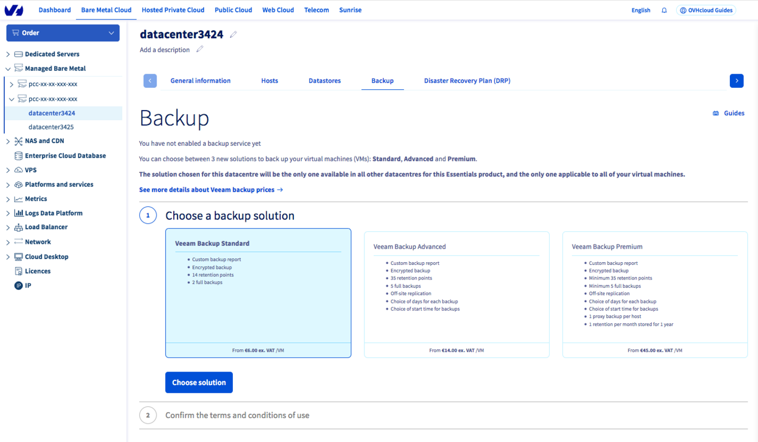Viewport: 758px width, 442px height.
Task: Open the Web Cloud menu item
Action: coord(277,10)
